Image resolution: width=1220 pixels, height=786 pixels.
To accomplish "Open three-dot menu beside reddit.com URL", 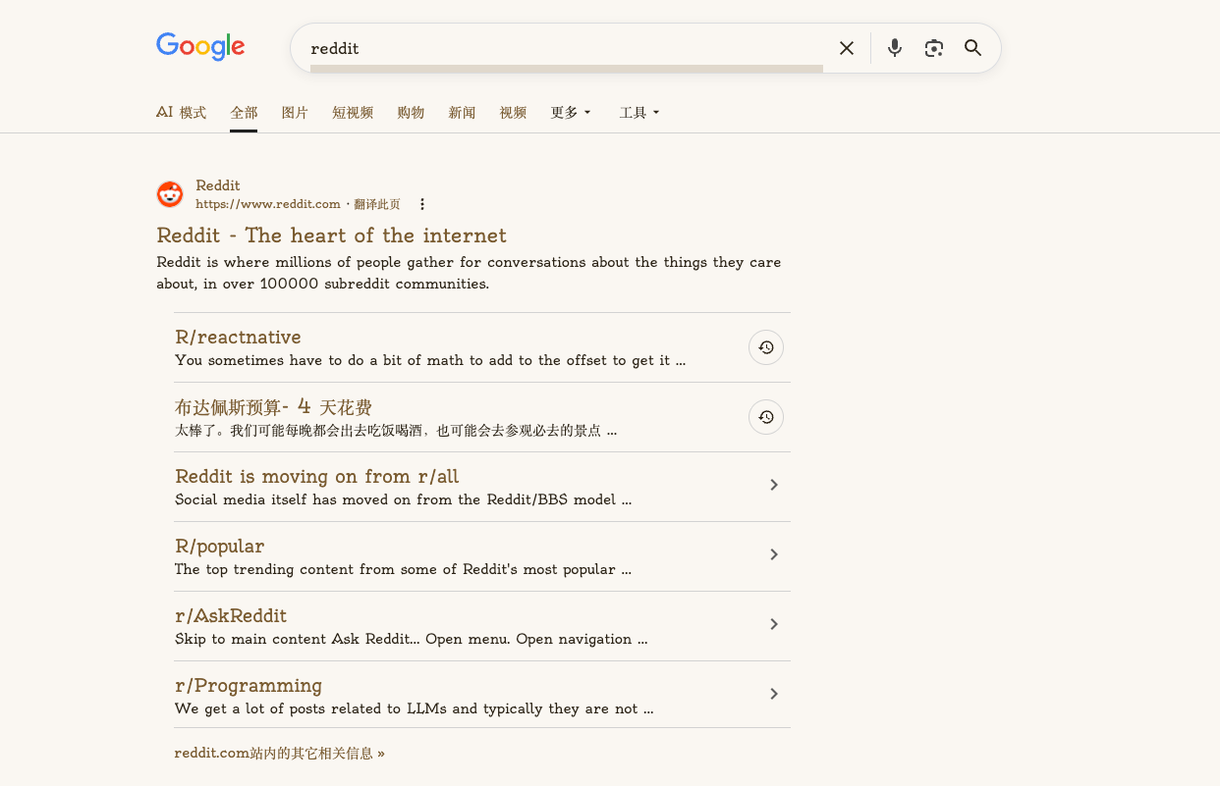I will (422, 204).
